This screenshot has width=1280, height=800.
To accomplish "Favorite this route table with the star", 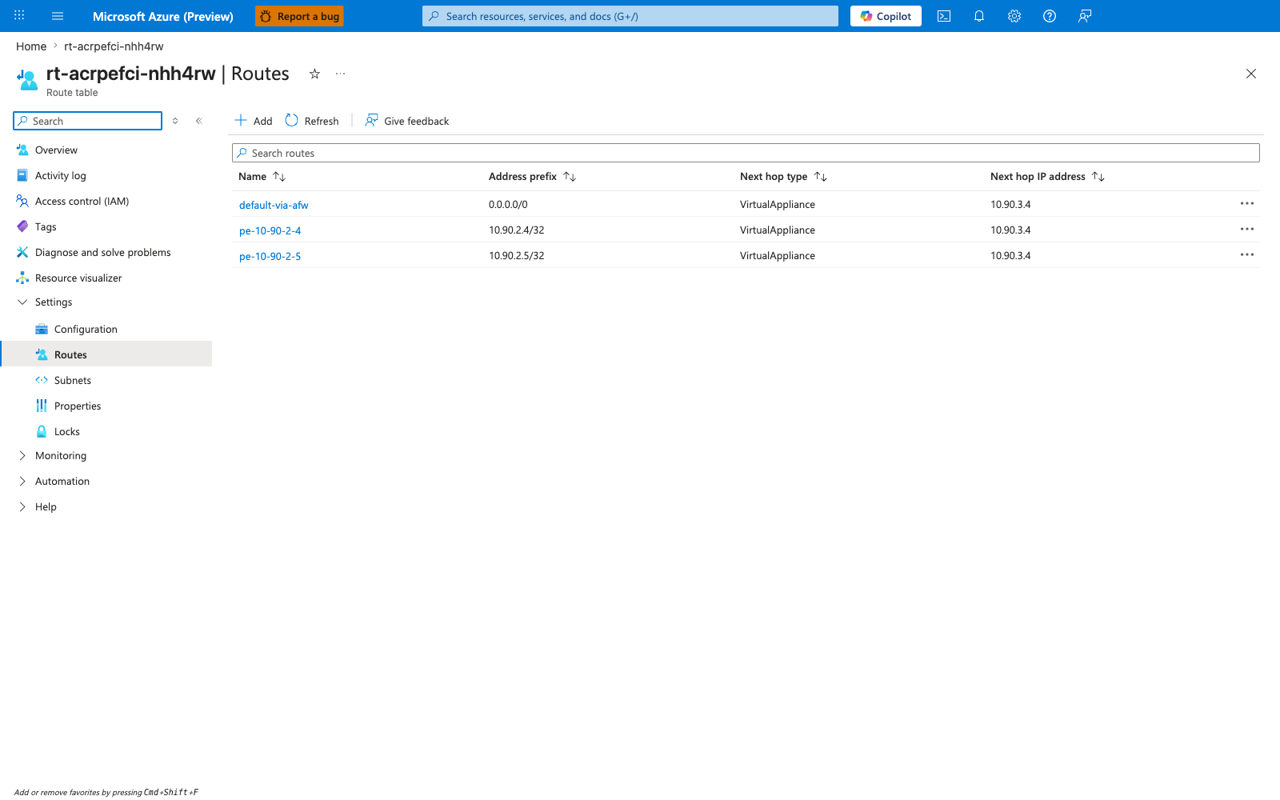I will 315,74.
